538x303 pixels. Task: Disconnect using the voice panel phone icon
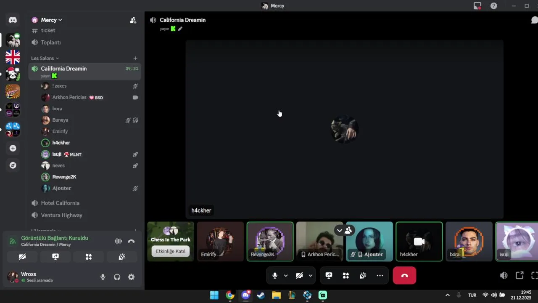131,241
